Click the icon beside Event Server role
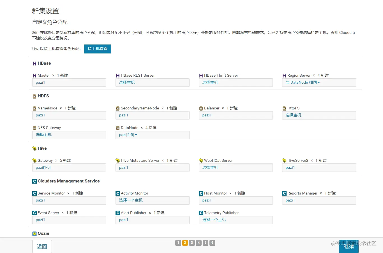This screenshot has height=253, width=383. point(34,213)
